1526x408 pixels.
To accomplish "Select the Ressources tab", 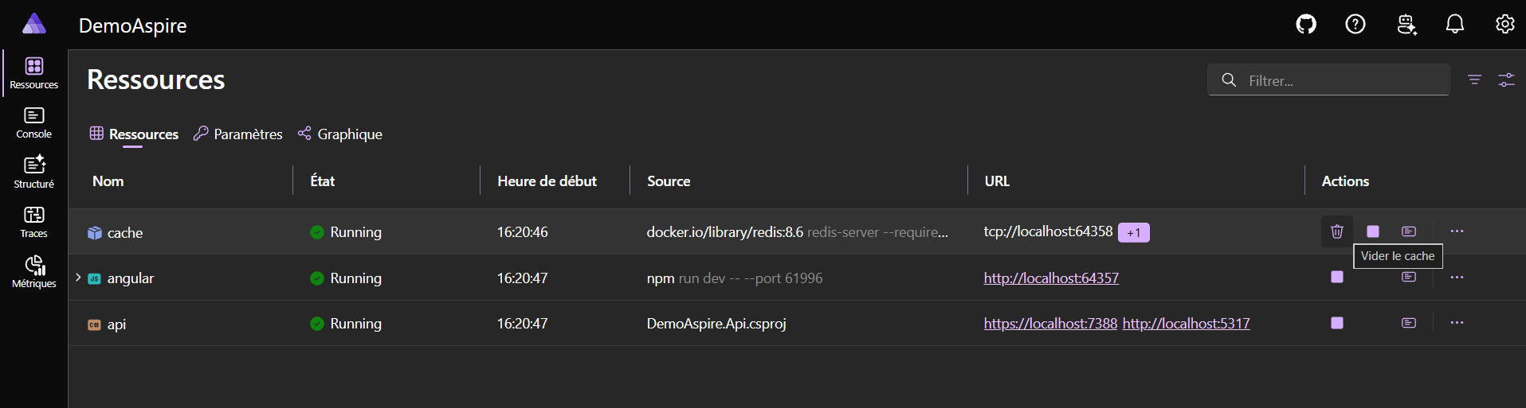I will (x=134, y=134).
